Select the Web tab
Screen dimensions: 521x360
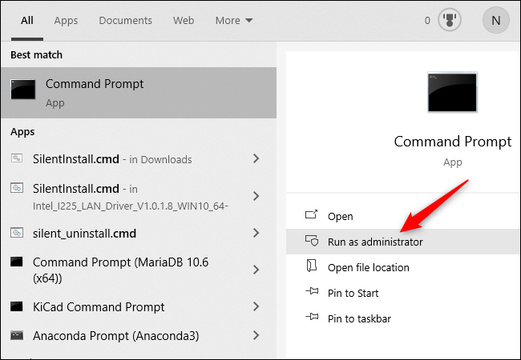click(184, 21)
